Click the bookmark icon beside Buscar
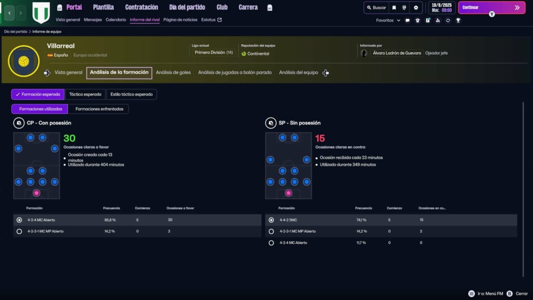 click(x=394, y=8)
